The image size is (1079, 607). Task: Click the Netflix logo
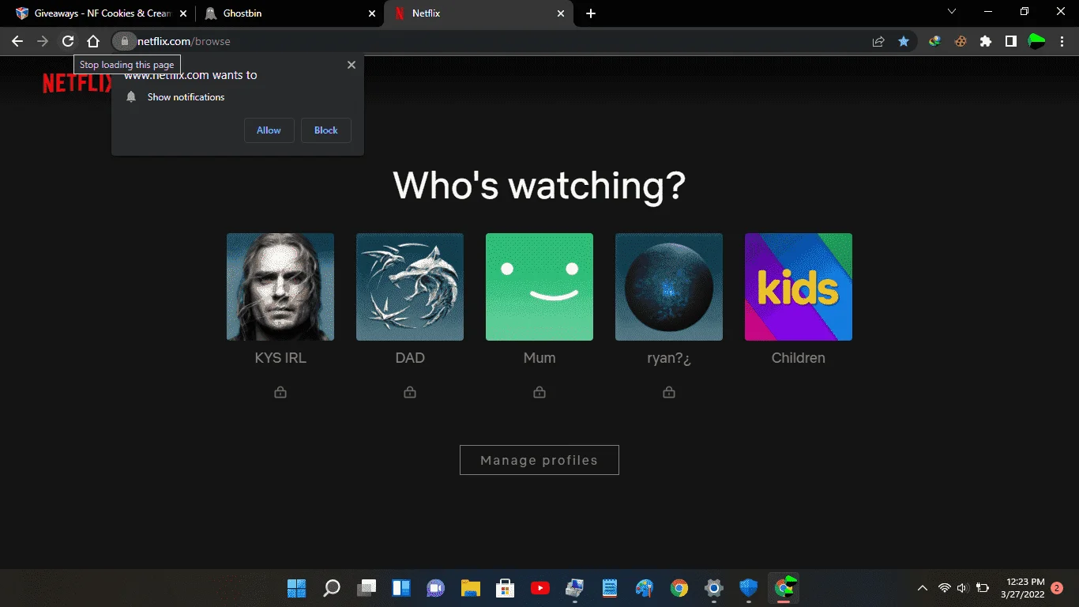77,84
